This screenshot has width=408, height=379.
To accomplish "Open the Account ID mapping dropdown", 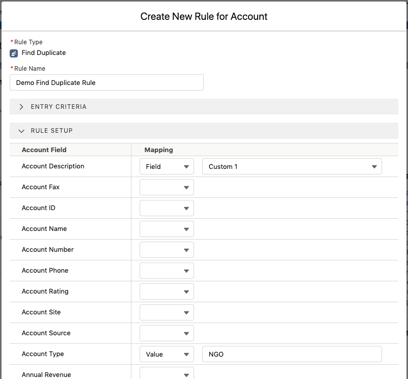I will [167, 208].
